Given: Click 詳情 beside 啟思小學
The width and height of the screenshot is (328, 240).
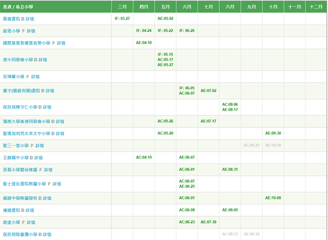Looking at the screenshot, I should (31, 31).
